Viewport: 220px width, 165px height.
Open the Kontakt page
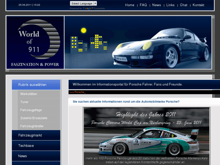pyautogui.click(x=198, y=5)
